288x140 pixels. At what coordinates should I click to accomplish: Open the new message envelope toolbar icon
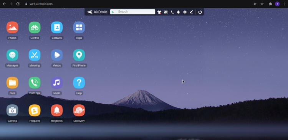pos(166,12)
